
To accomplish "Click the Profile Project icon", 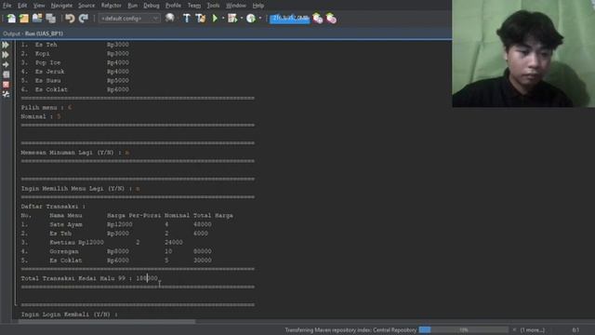I will tap(251, 18).
